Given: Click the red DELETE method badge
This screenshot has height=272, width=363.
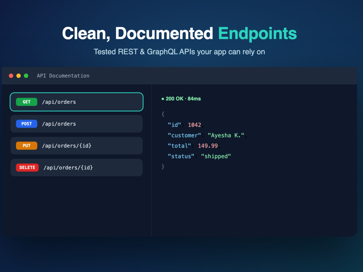Looking at the screenshot, I should (x=27, y=168).
